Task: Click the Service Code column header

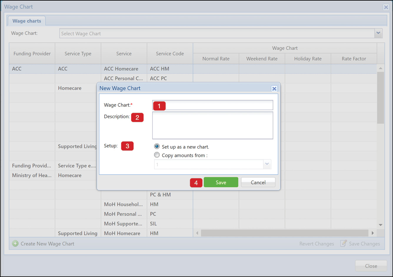Action: 170,54
